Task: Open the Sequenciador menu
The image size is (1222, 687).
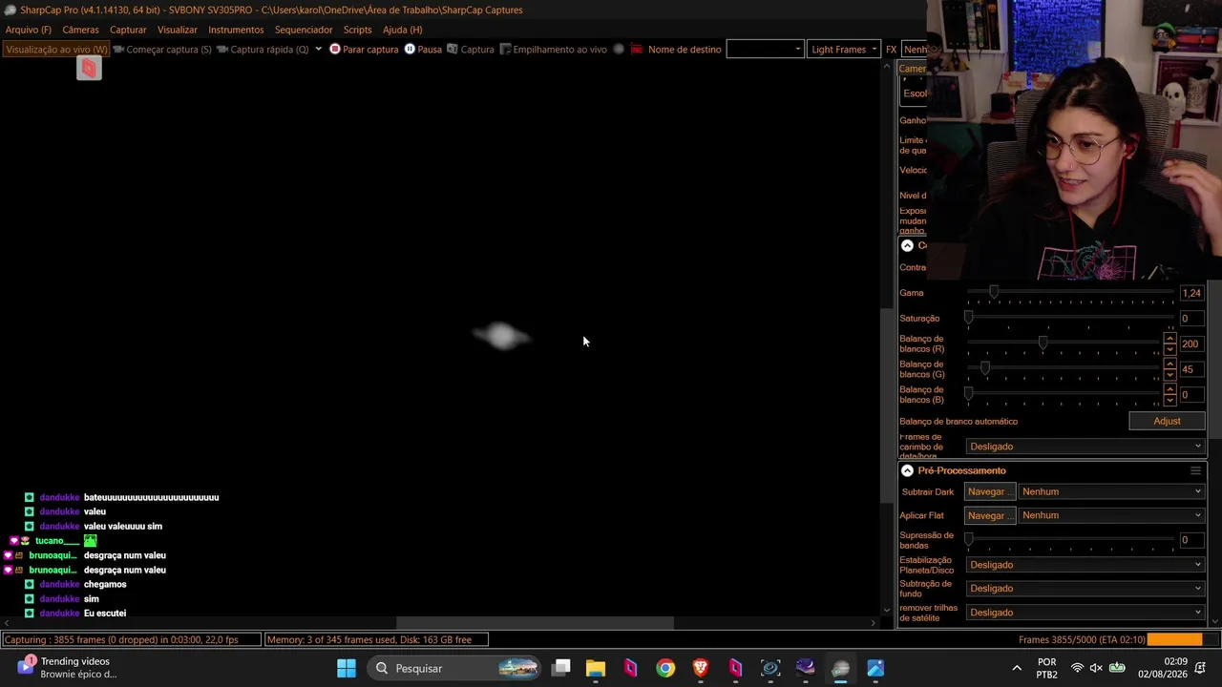Action: [304, 30]
